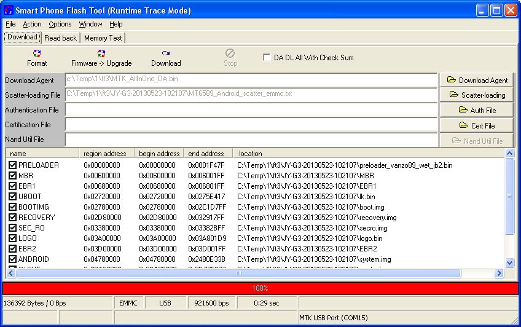This screenshot has width=521, height=327.
Task: Click the horizontal scroll left arrow
Action: 10,273
